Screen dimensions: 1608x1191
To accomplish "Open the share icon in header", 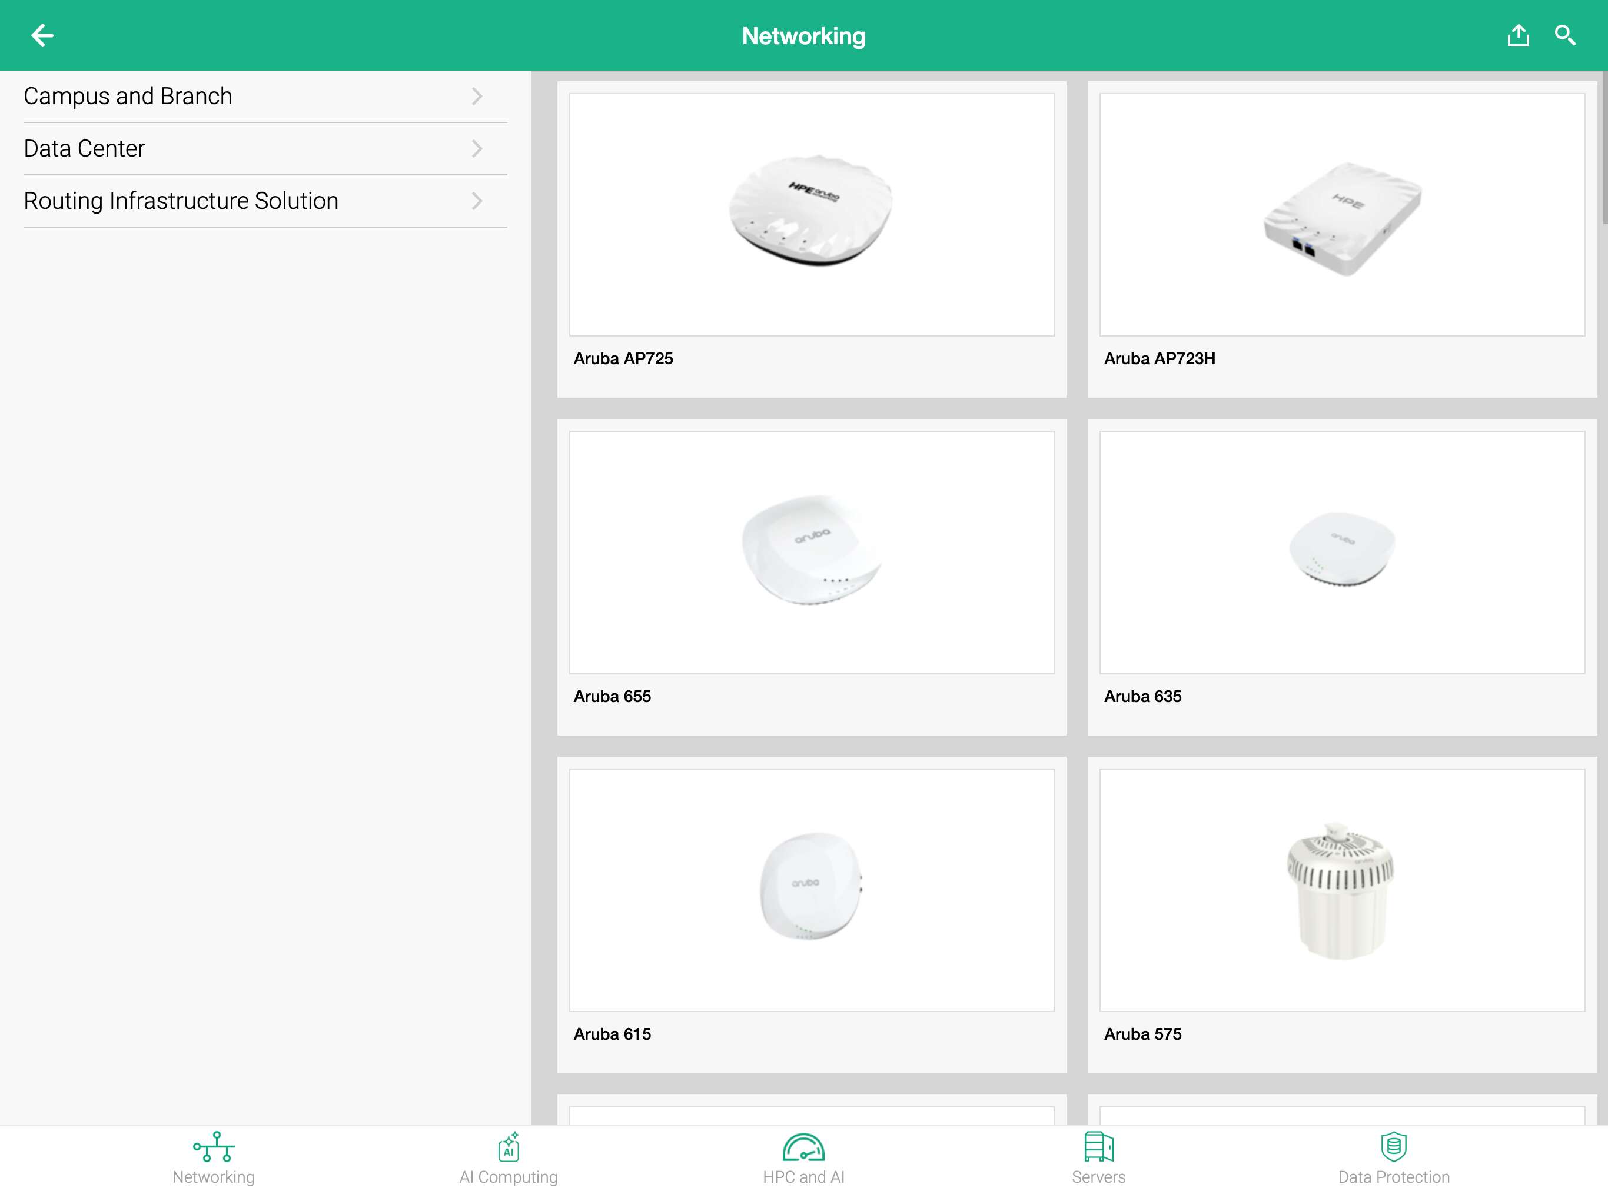I will pos(1518,35).
